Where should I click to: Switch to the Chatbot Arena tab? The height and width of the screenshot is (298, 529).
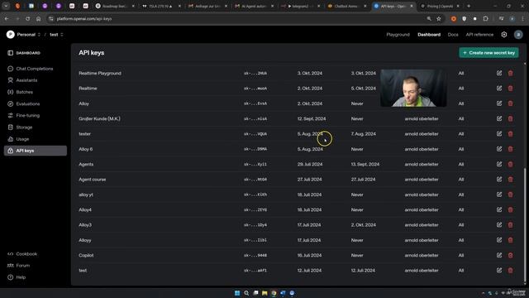click(x=347, y=6)
